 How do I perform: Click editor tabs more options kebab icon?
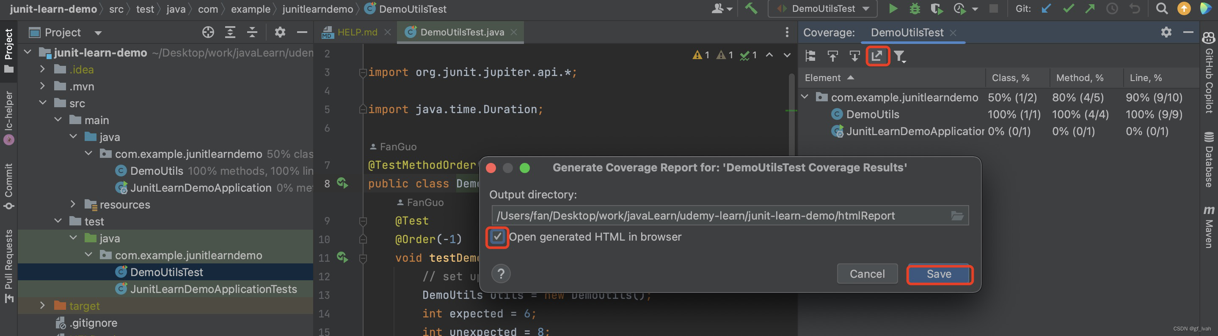(787, 32)
